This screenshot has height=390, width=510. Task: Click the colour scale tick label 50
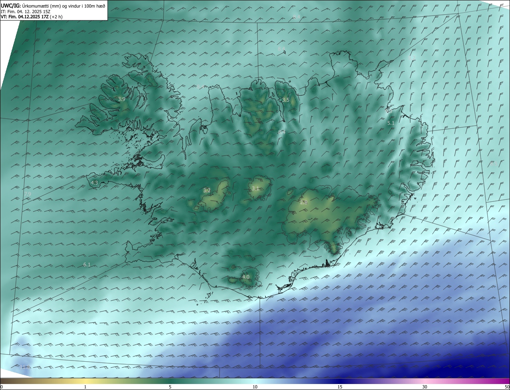(507, 387)
